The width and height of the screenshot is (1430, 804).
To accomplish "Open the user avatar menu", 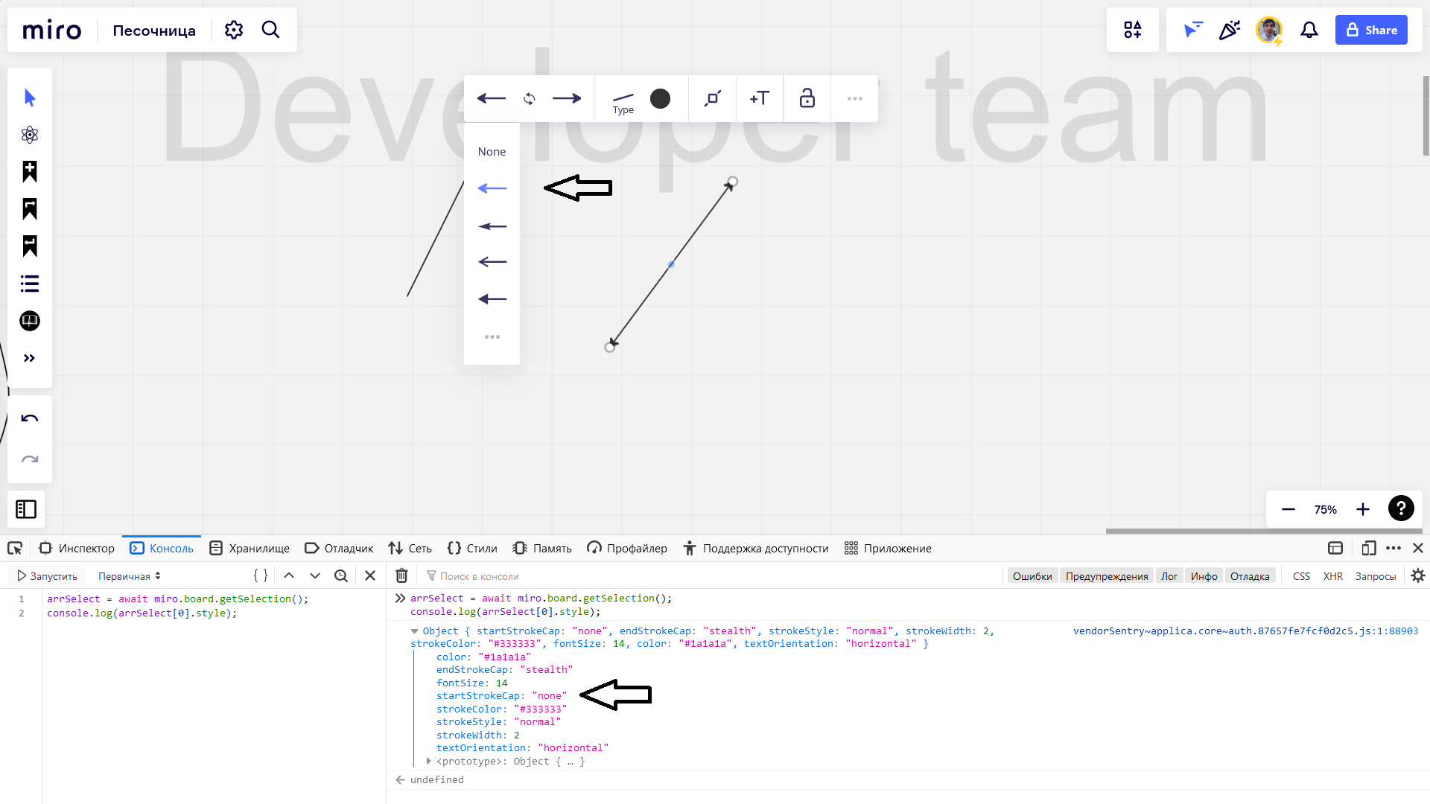I will click(1268, 30).
